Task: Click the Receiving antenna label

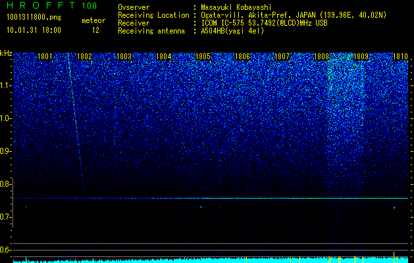Action: (x=151, y=31)
